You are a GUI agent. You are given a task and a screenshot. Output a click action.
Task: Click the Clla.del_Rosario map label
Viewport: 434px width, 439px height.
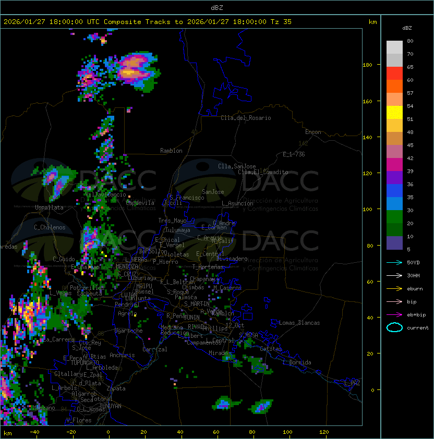click(246, 118)
